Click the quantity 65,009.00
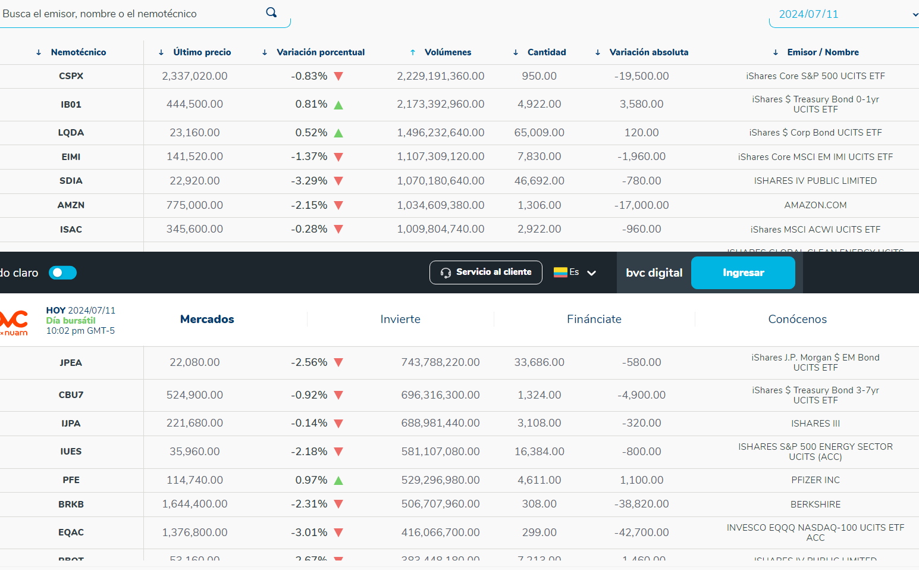This screenshot has width=919, height=570. pyautogui.click(x=540, y=133)
